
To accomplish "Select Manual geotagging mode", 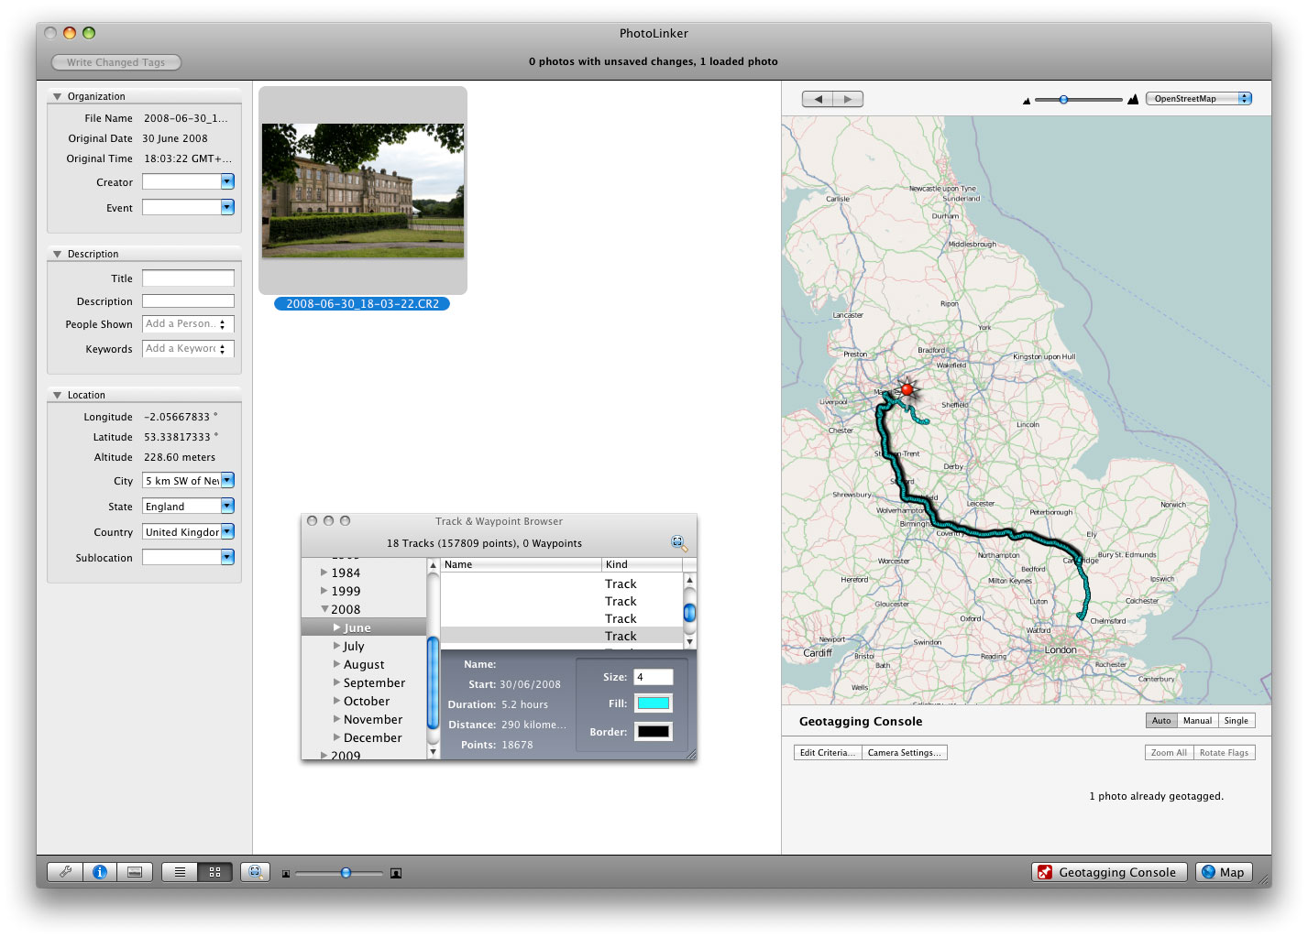I will tap(1197, 721).
